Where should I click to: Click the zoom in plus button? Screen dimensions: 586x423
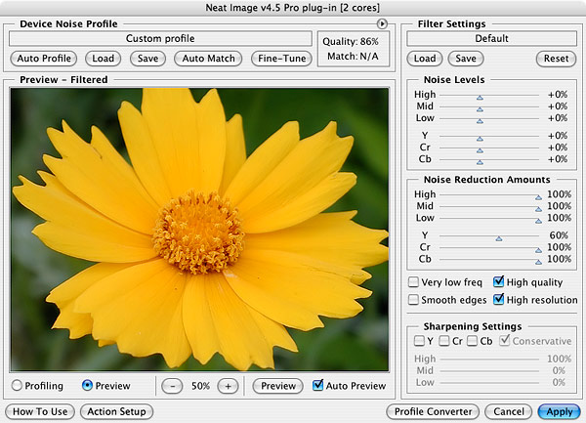pyautogui.click(x=228, y=386)
